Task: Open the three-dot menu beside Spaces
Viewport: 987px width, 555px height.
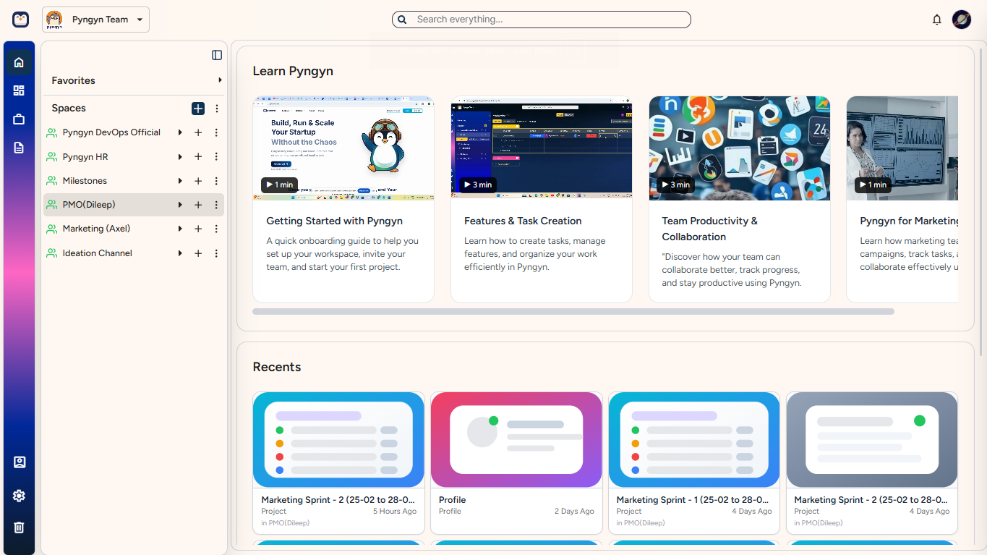Action: coord(216,108)
